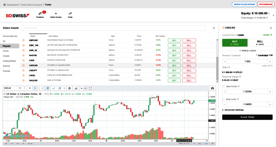Sell USDJPY from the asset list
This screenshot has width=276, height=147.
pyautogui.click(x=189, y=71)
